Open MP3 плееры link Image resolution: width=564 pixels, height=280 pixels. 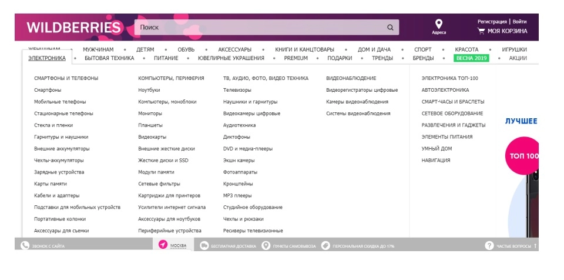tap(237, 196)
